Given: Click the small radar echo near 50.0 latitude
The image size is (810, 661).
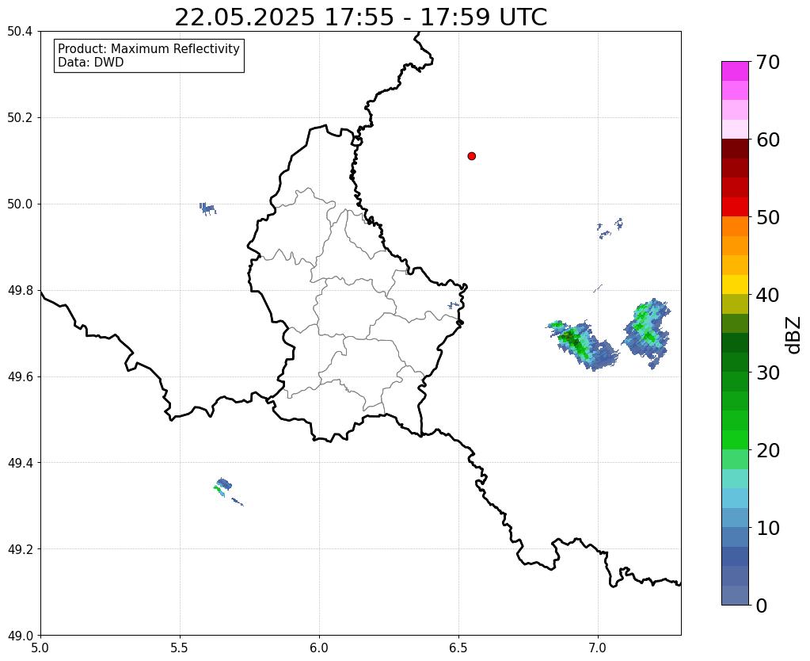Looking at the screenshot, I should [x=207, y=208].
